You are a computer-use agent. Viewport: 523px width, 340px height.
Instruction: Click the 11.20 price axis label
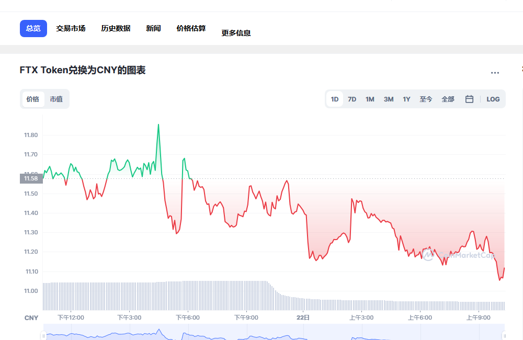(x=31, y=252)
